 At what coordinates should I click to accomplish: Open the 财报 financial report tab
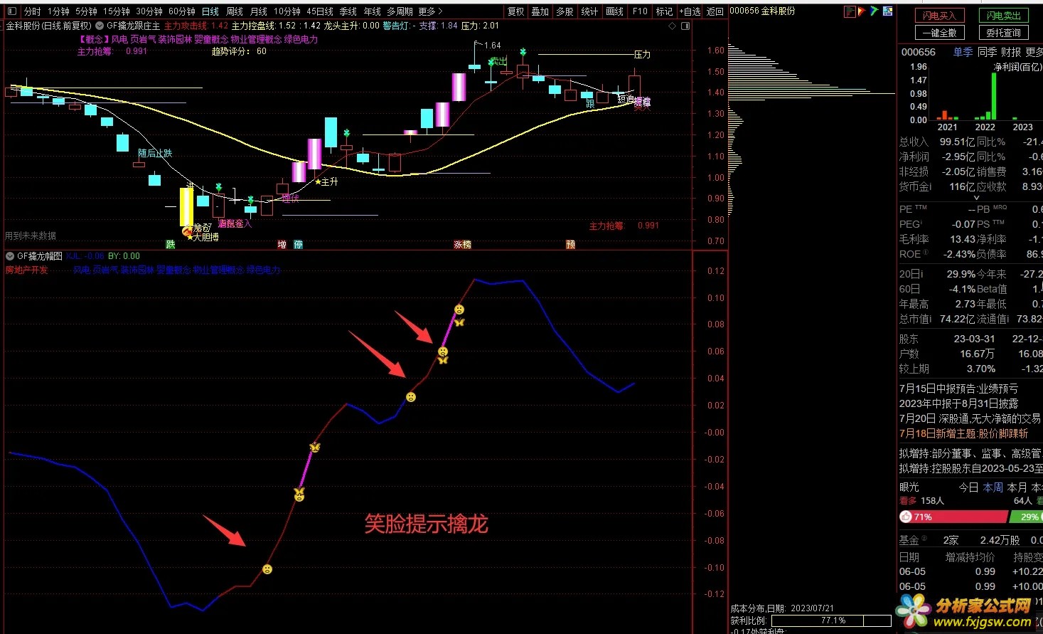tap(1011, 52)
